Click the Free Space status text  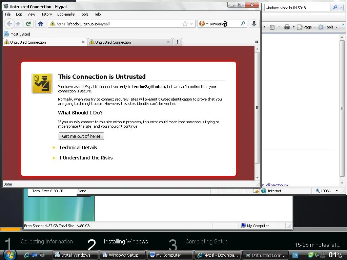[57, 226]
